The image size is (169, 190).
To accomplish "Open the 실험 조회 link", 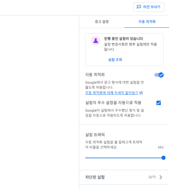I will [115, 60].
